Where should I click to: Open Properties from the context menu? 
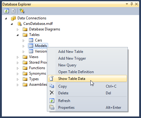coord(87,108)
